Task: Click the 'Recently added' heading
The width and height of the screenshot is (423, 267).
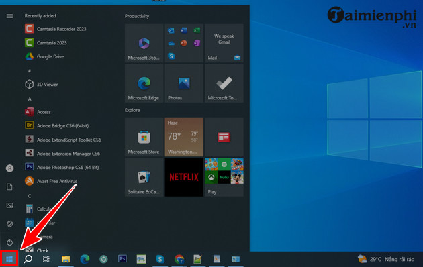Action: tap(40, 16)
